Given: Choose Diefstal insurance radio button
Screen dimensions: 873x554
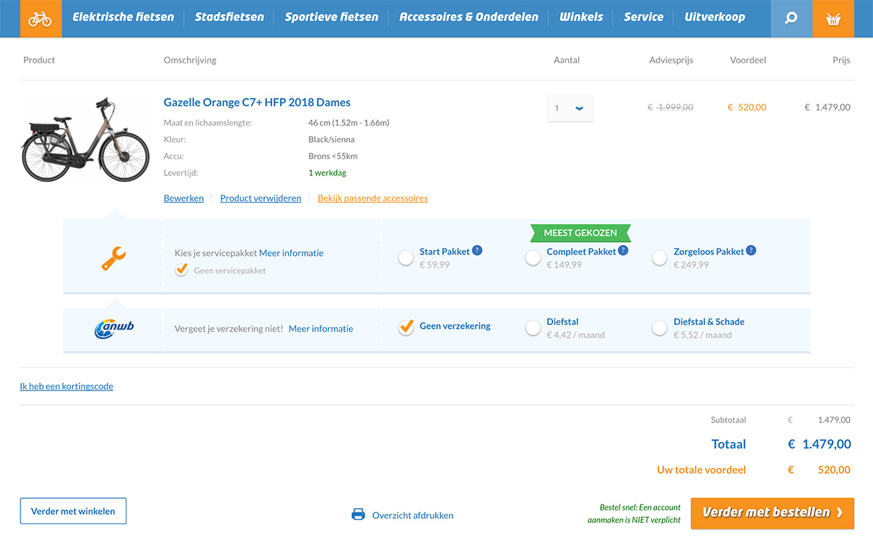Looking at the screenshot, I should pyautogui.click(x=533, y=329).
